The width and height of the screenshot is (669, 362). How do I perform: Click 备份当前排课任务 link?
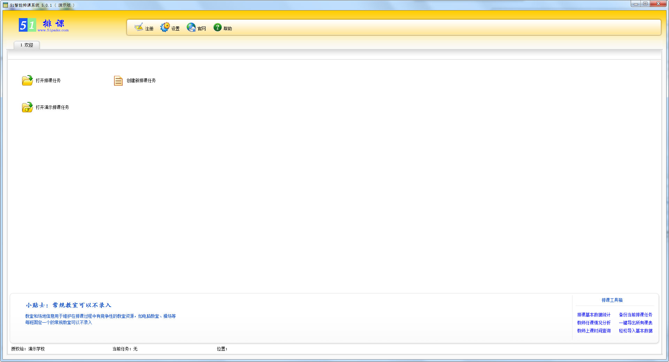click(636, 315)
